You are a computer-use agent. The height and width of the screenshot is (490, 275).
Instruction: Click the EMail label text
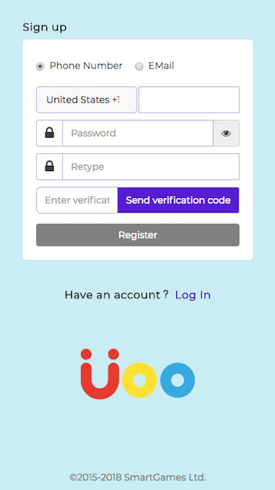[x=161, y=66]
